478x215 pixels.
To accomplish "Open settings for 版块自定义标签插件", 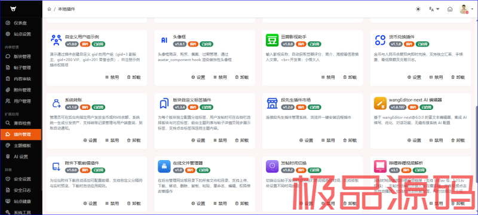I will [x=198, y=140].
